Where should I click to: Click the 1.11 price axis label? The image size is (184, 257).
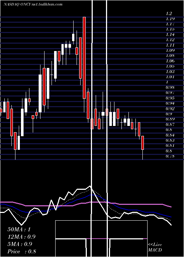tap(170, 45)
